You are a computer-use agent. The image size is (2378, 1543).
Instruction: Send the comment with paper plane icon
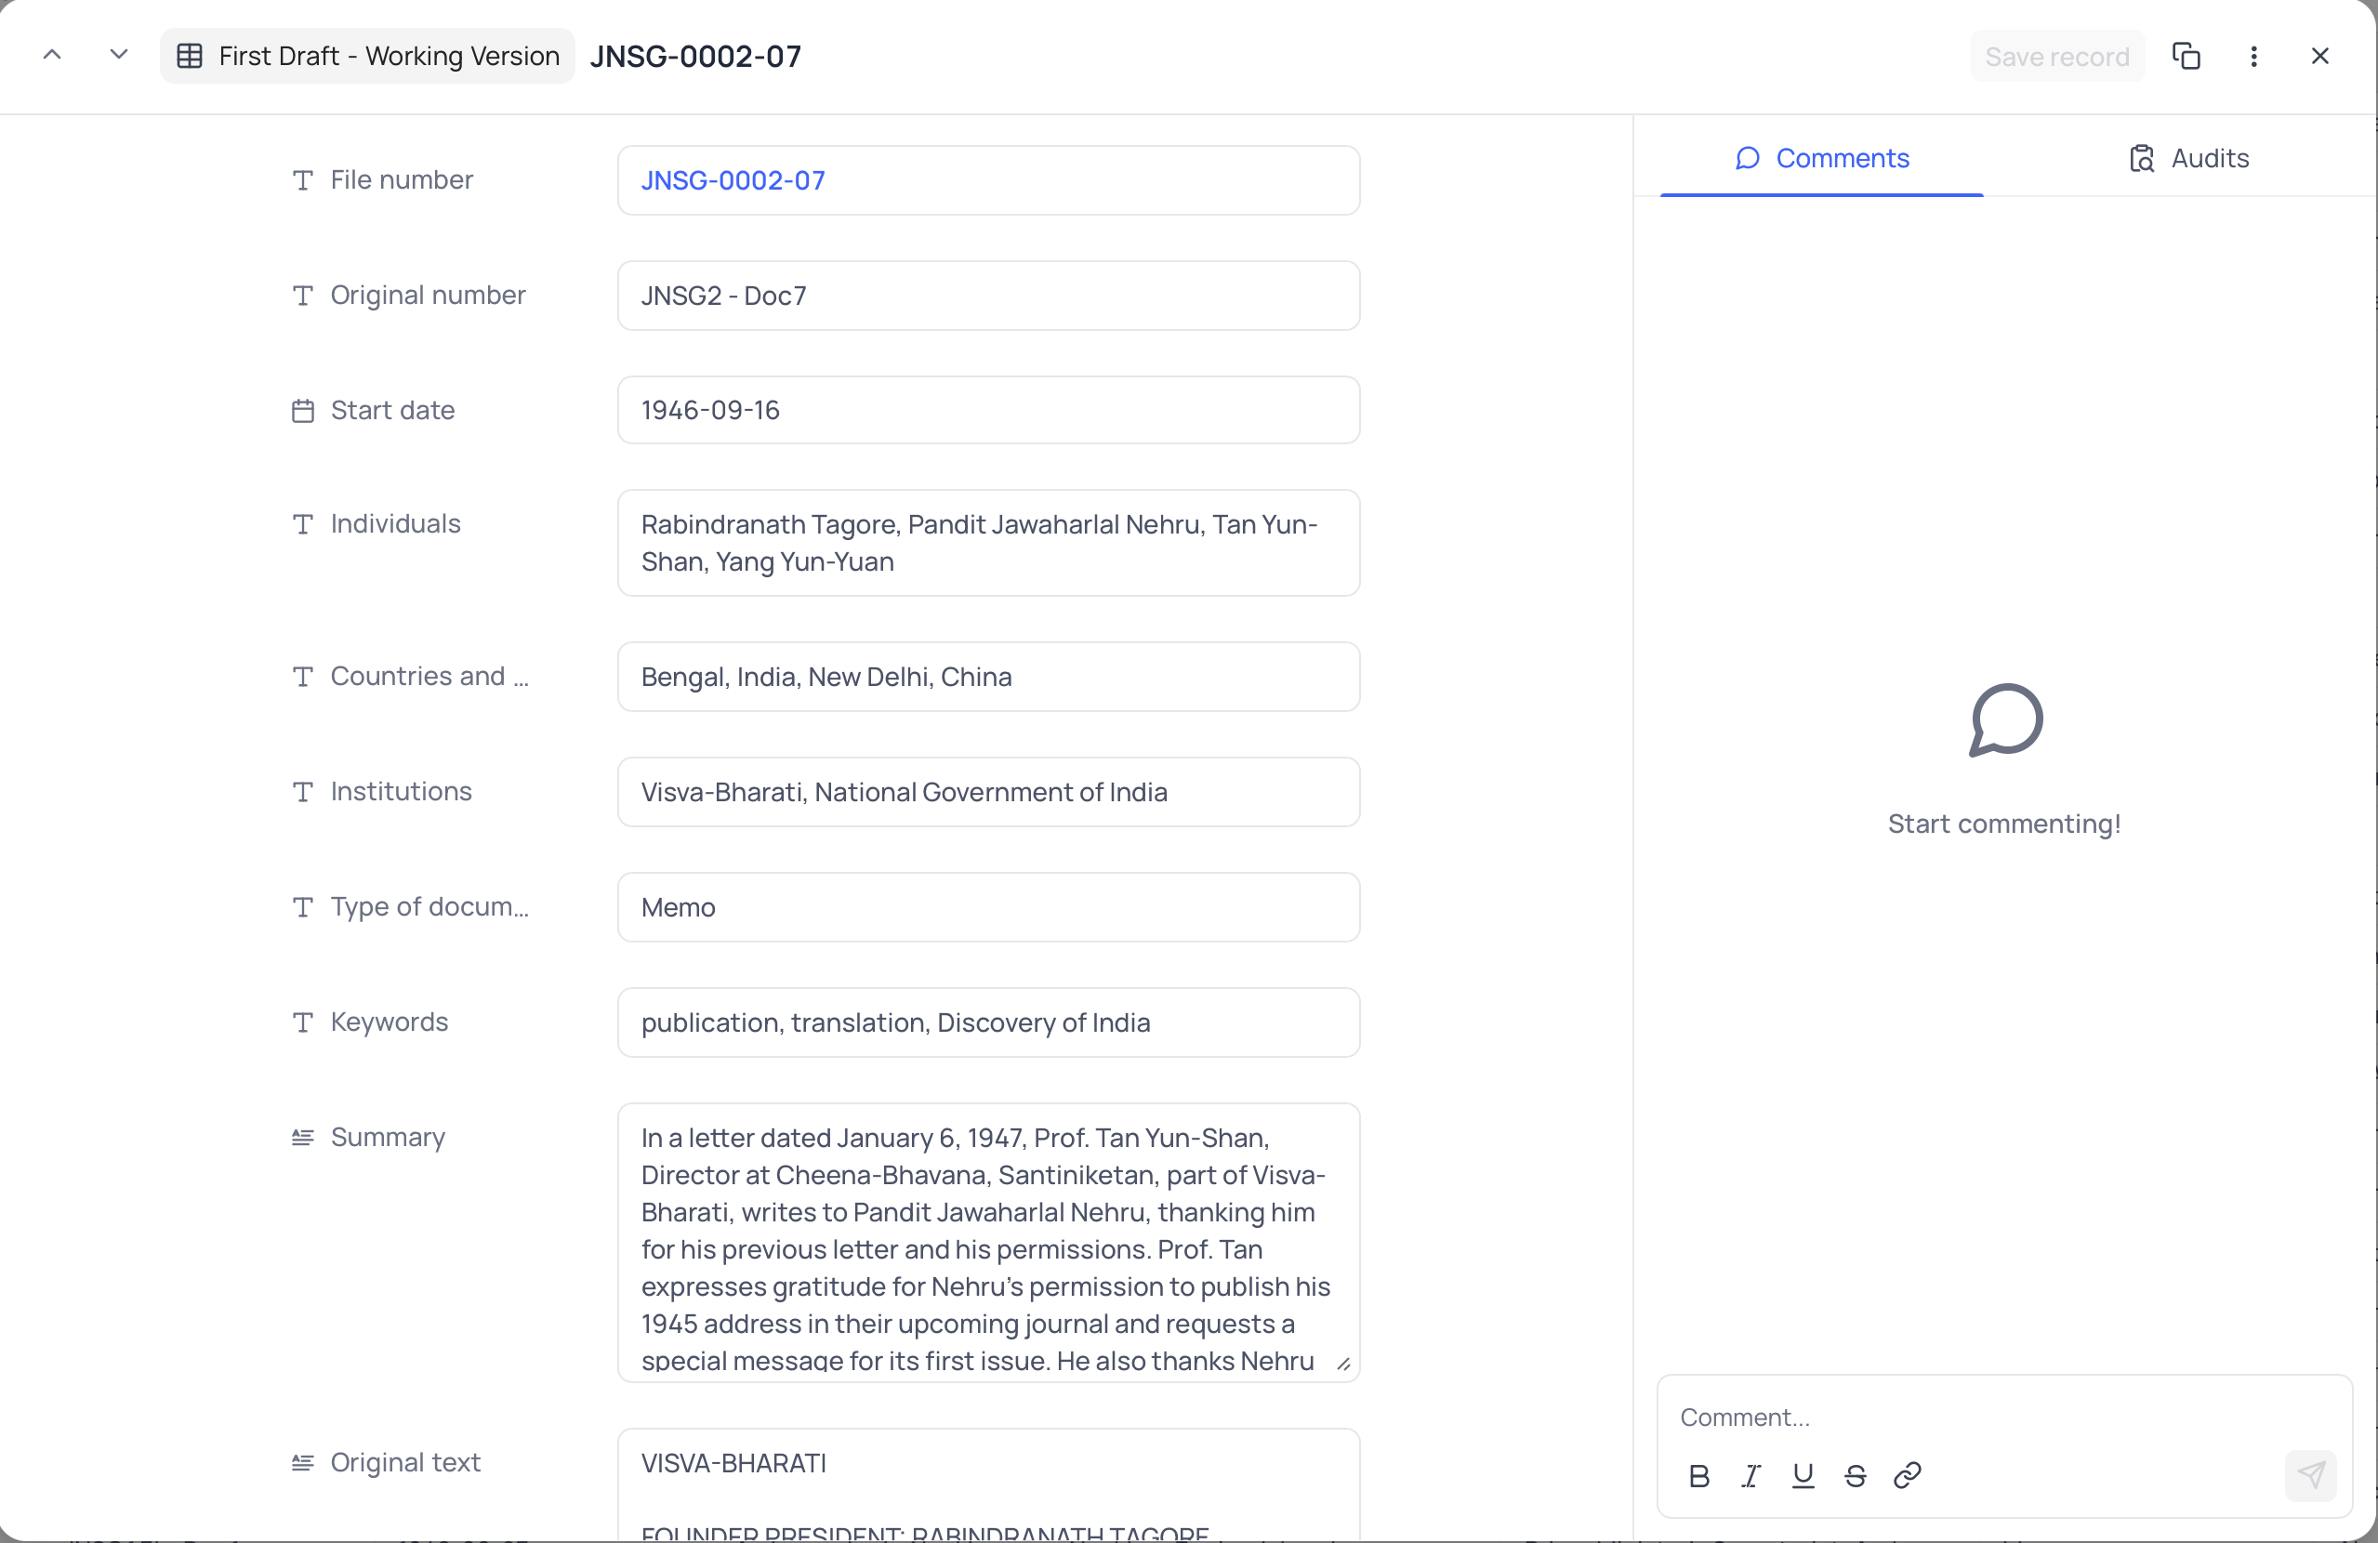click(2310, 1475)
